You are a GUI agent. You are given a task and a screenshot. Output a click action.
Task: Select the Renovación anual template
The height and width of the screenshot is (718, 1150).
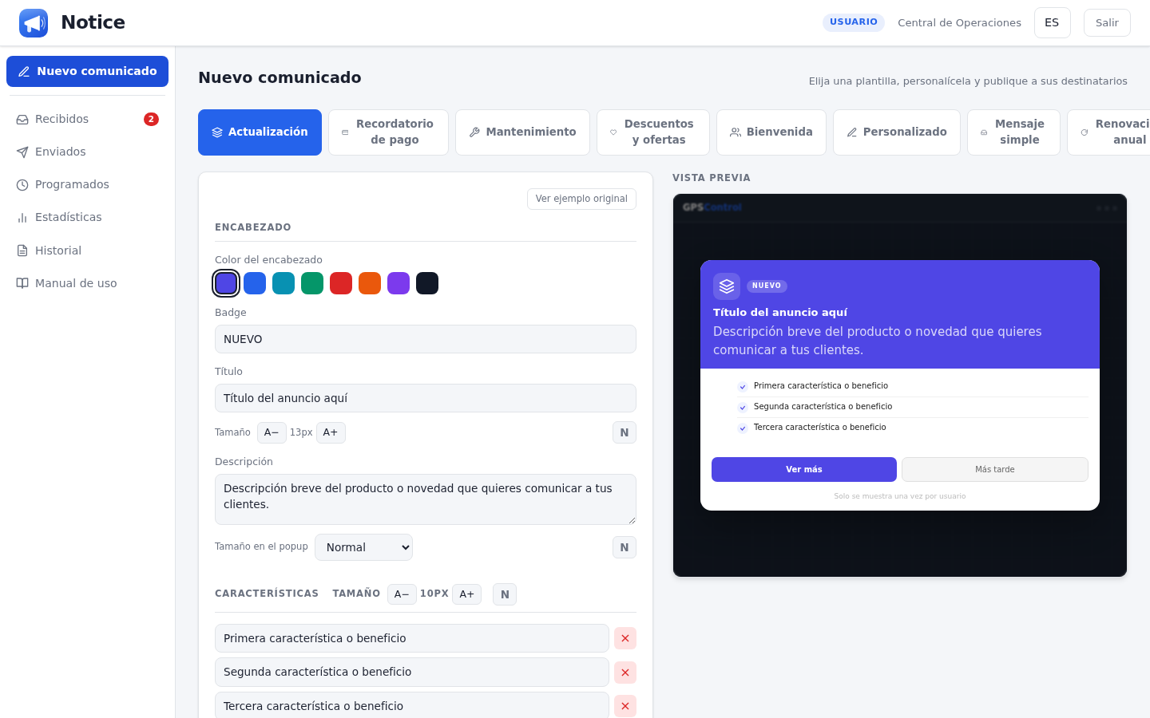[x=1110, y=132]
